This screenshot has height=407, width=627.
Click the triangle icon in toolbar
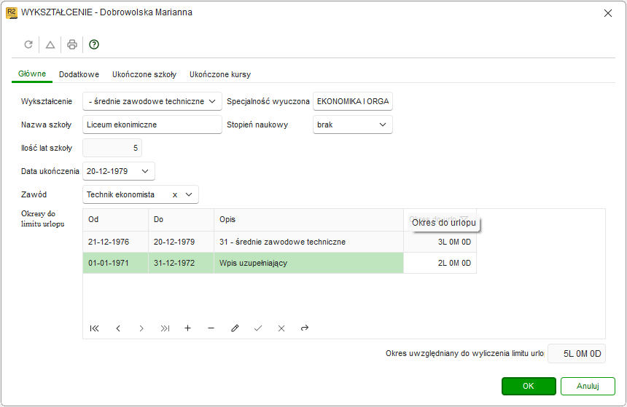pos(50,44)
